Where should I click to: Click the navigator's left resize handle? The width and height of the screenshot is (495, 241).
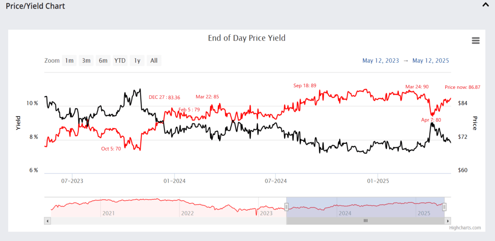[286, 207]
